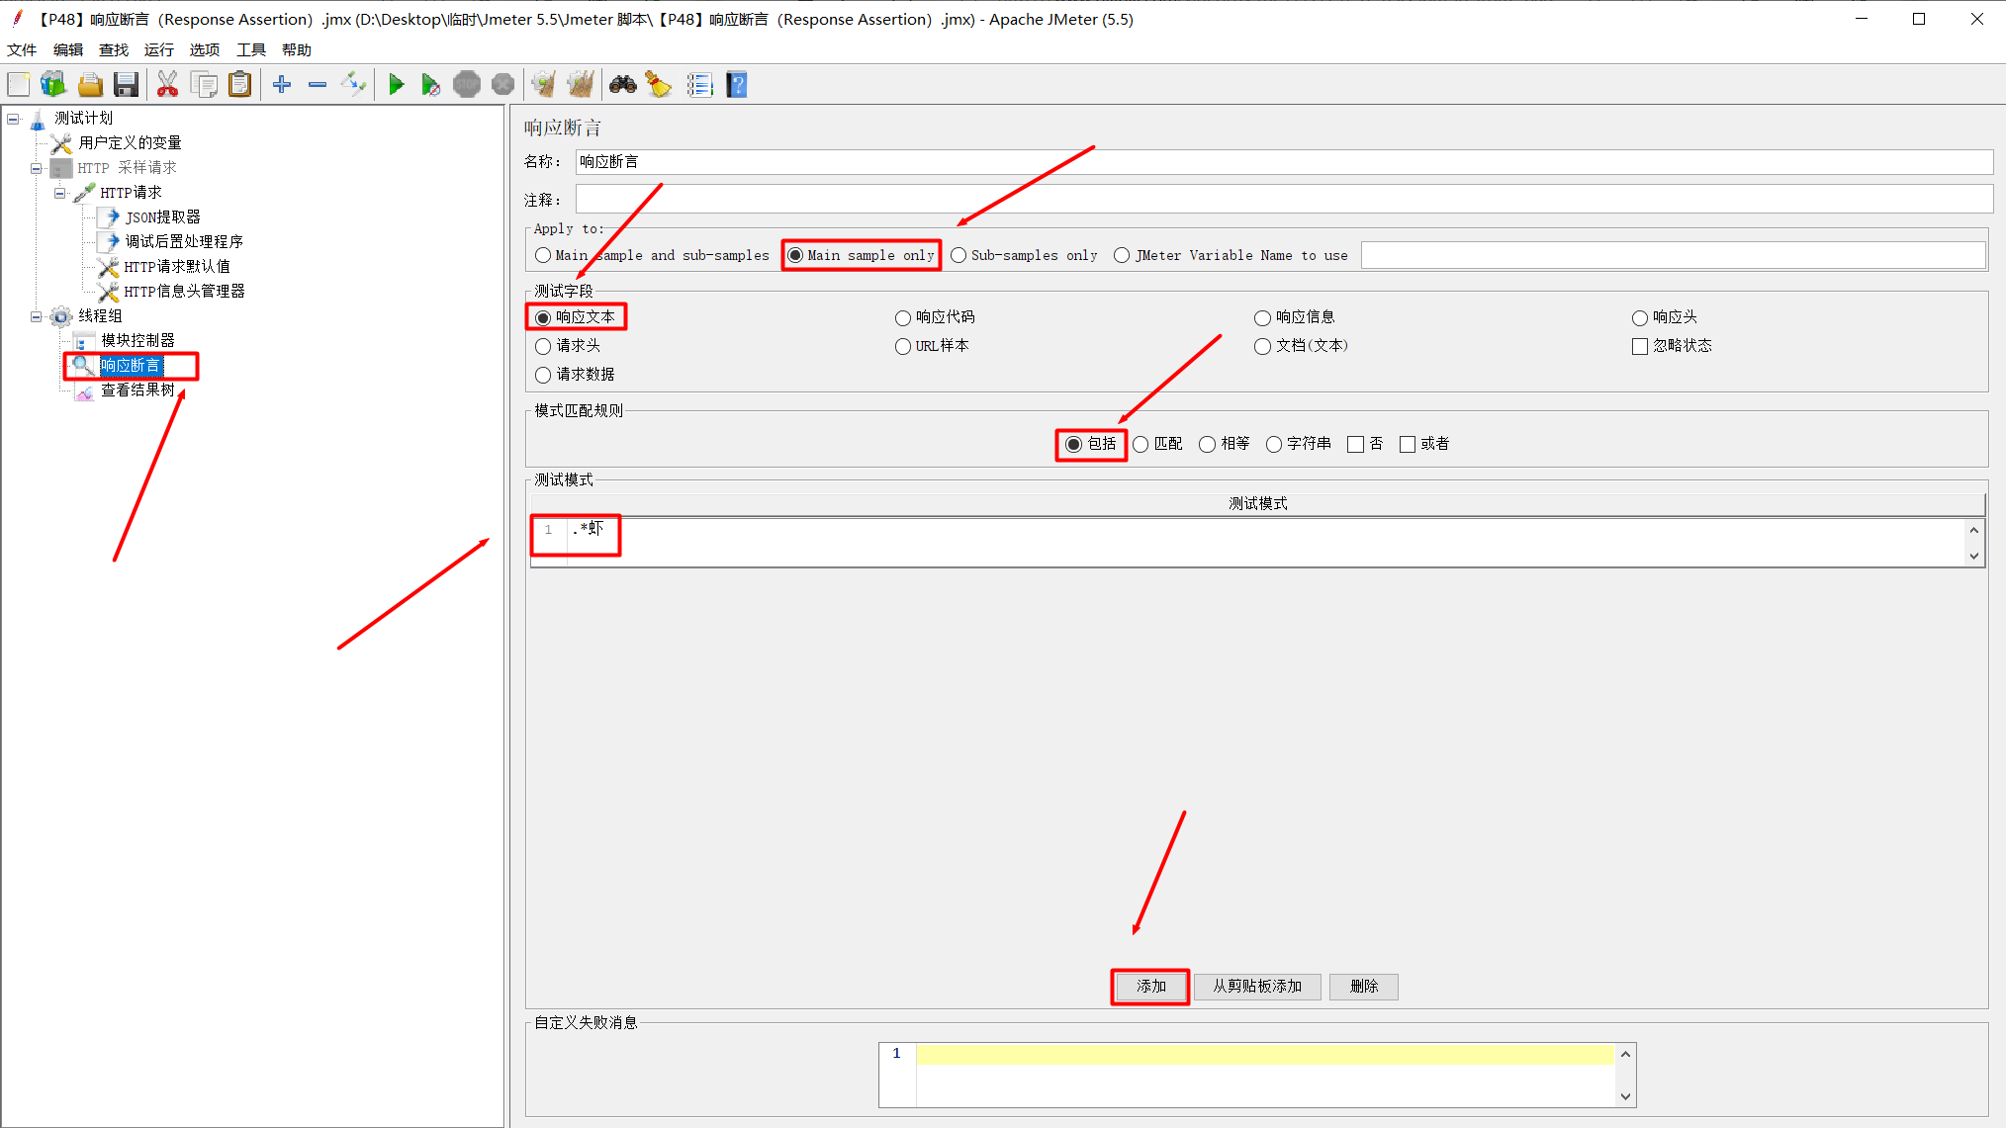Click the Open file icon

coord(90,85)
